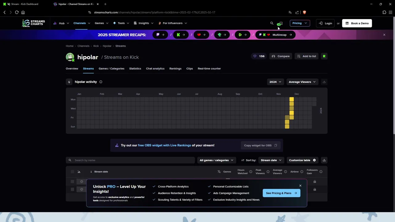Expand the Tools nav menu
Image resolution: width=395 pixels, height=222 pixels.
coord(121,23)
